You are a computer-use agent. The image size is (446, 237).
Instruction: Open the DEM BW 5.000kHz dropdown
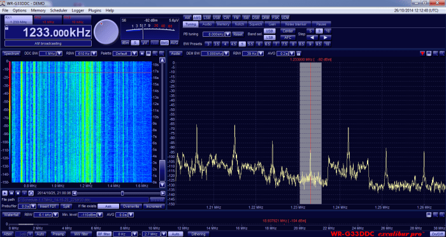[226, 54]
